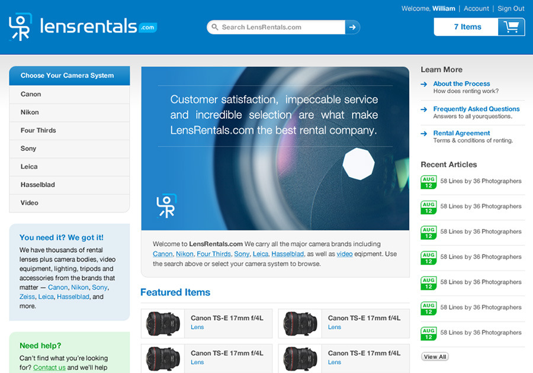The height and width of the screenshot is (373, 533).
Task: Select Nikon in the camera system menu
Action: coord(69,112)
